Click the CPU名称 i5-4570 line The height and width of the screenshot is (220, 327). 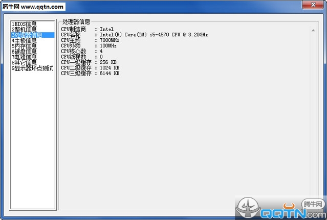point(134,35)
